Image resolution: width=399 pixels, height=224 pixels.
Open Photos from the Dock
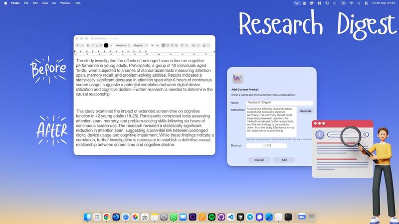pyautogui.click(x=135, y=217)
